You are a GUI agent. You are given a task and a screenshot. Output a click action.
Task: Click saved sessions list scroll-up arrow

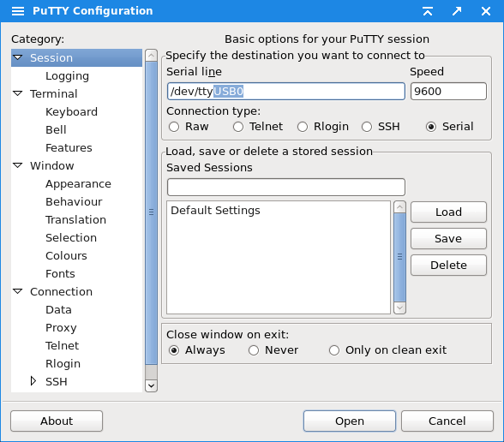(x=399, y=207)
